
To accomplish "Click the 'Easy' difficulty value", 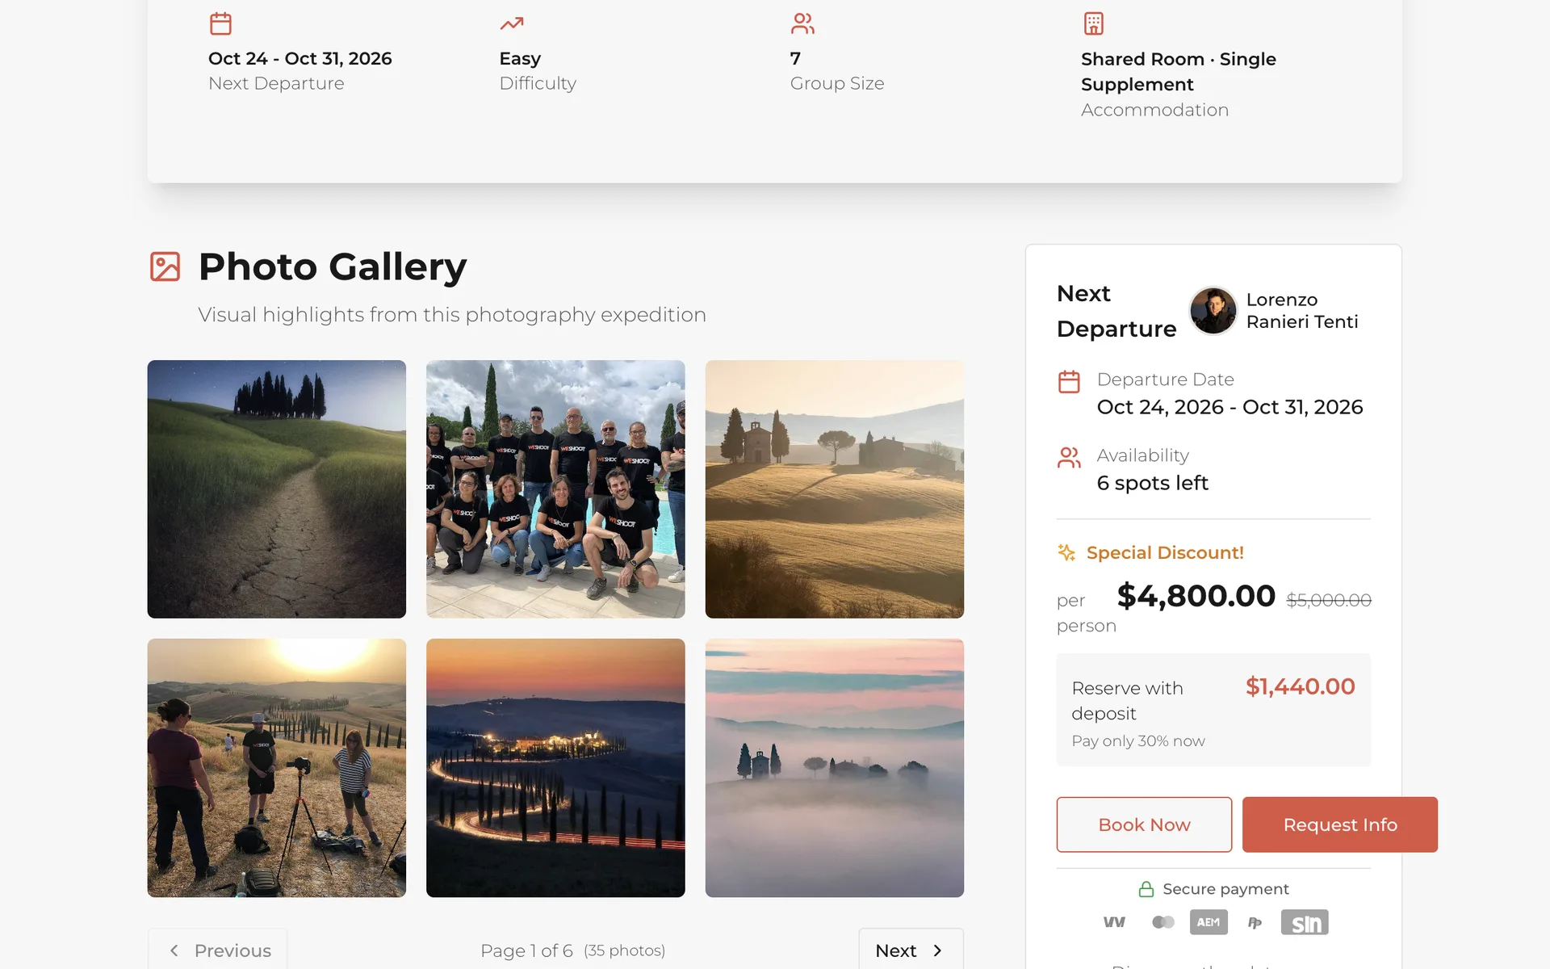I will tap(520, 59).
